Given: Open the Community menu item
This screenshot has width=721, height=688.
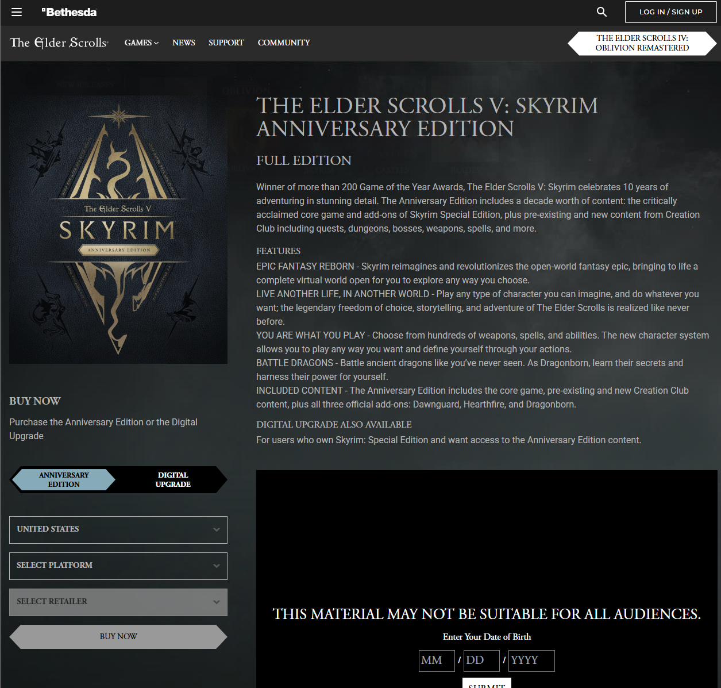Looking at the screenshot, I should tap(284, 43).
